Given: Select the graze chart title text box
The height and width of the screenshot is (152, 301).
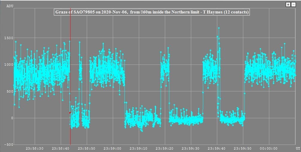Looking at the screenshot, I should (152, 12).
